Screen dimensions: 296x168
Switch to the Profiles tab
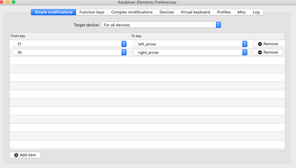point(224,12)
